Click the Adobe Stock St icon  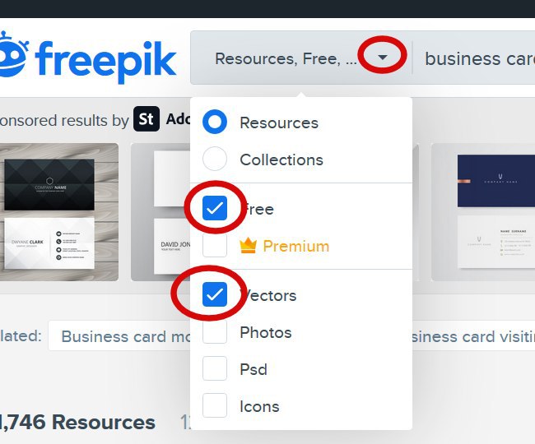[x=147, y=119]
